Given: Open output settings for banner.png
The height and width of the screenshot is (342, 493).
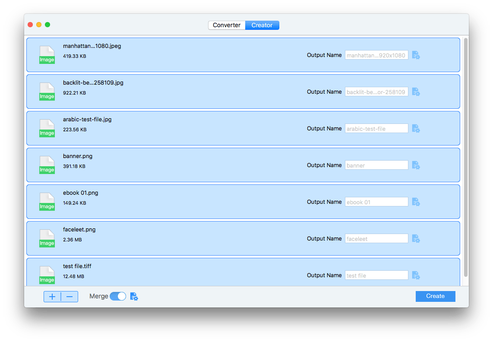Looking at the screenshot, I should tap(416, 165).
